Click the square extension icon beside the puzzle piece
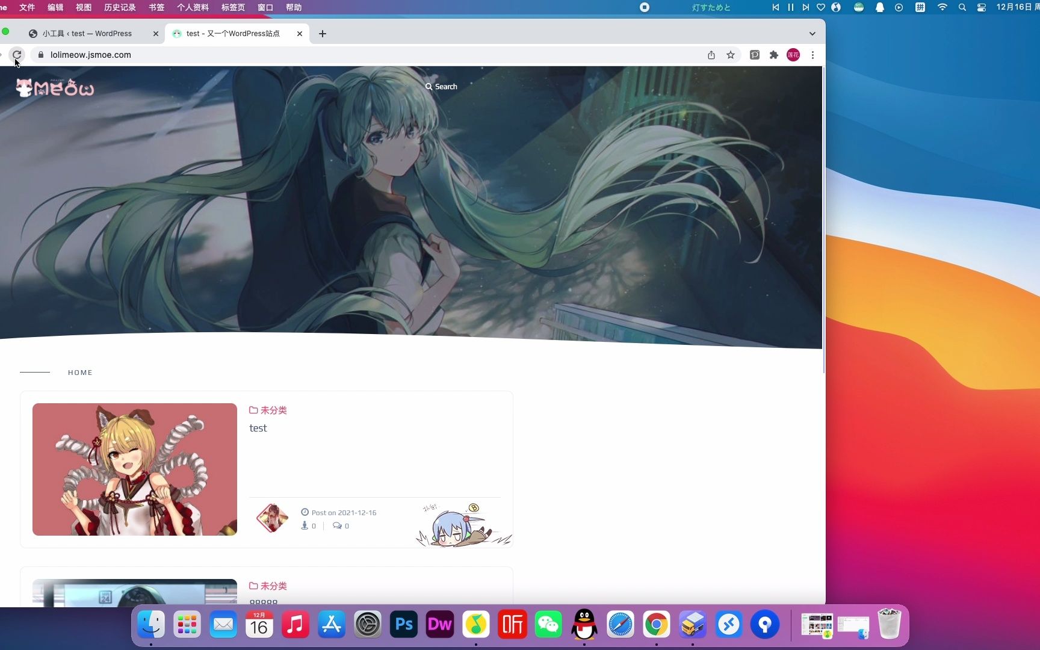Viewport: 1040px width, 650px height. (x=755, y=55)
